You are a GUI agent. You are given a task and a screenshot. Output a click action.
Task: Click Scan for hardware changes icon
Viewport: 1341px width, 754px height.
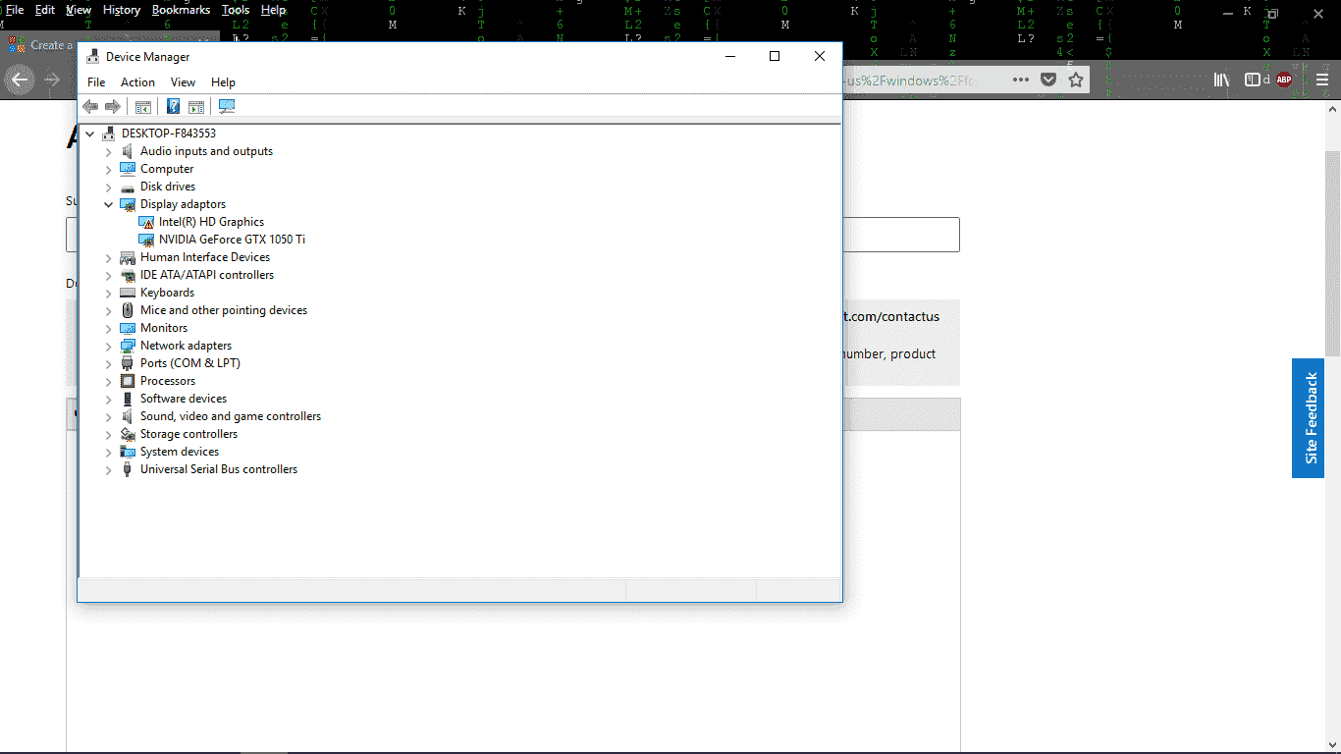[x=227, y=106]
